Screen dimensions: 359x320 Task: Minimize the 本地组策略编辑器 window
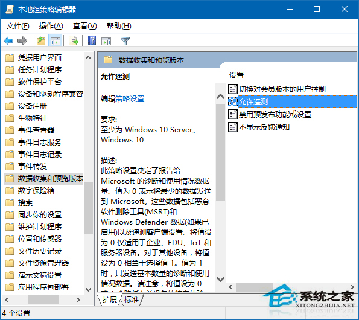coord(290,9)
